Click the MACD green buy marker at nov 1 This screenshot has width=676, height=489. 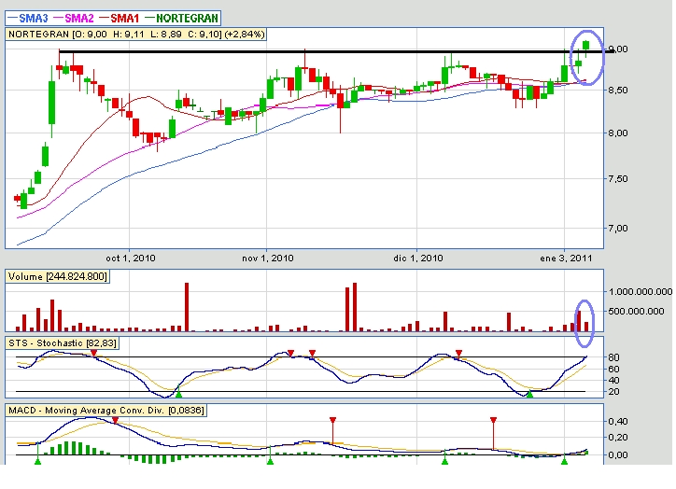(270, 461)
